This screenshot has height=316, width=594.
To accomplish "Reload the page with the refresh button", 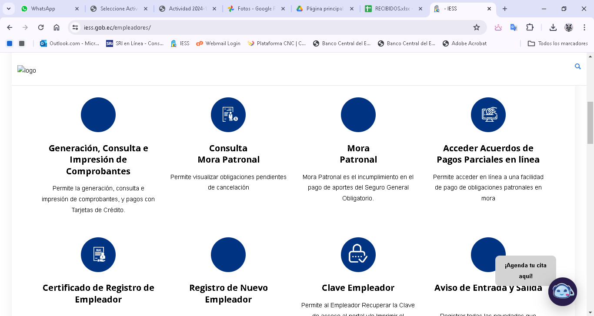I will pos(41,27).
